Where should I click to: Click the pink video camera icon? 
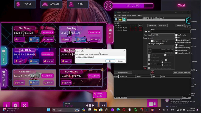152,104
